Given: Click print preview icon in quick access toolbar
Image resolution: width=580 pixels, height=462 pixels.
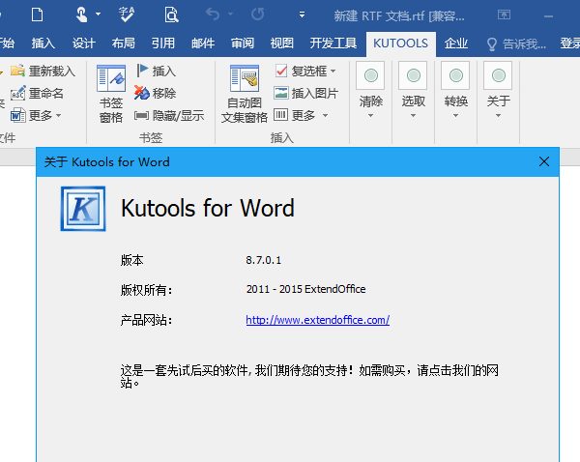Looking at the screenshot, I should 171,15.
